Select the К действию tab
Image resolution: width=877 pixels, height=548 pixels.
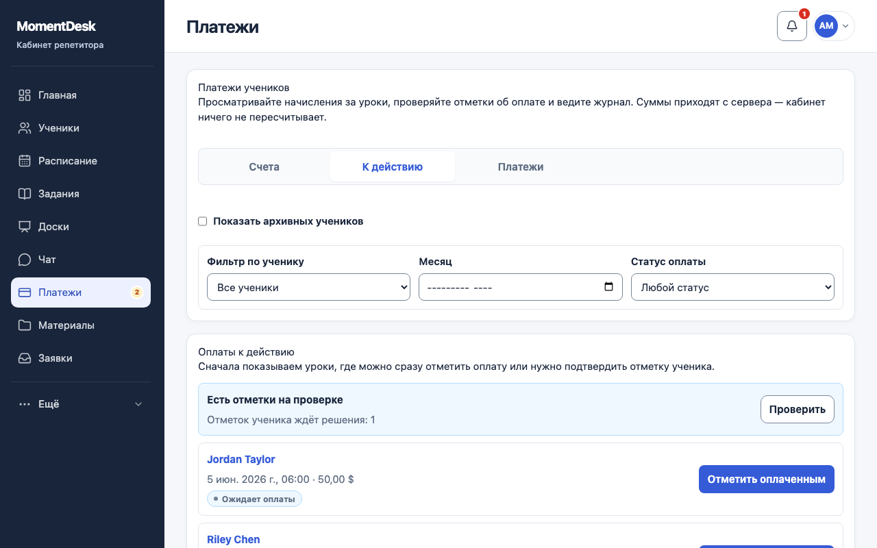[392, 166]
